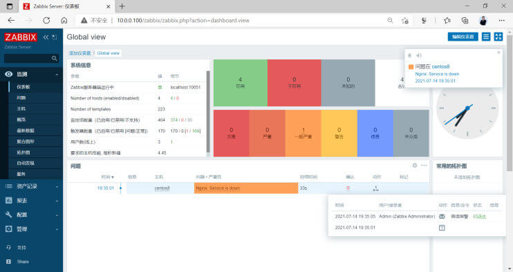This screenshot has height=272, width=513.
Task: Collapse the 监测 monitoring menu section
Action: pos(31,75)
